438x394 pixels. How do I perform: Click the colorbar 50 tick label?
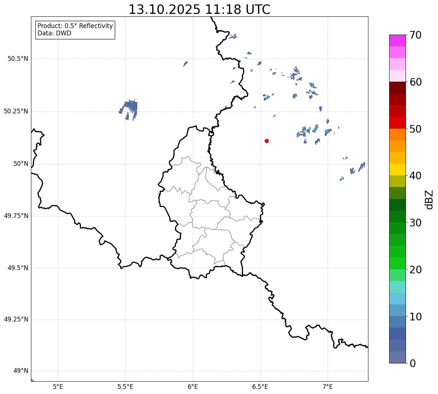[x=415, y=129]
